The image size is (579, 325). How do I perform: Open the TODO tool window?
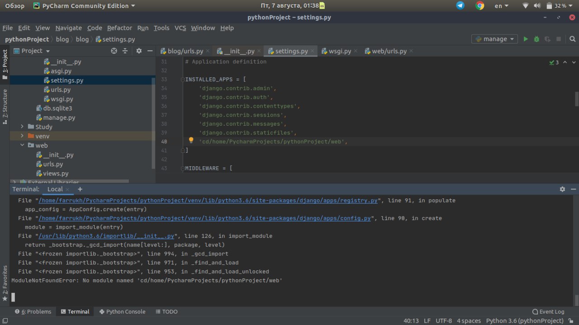tap(166, 311)
